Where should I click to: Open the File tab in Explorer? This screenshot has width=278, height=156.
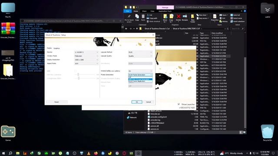point(127,11)
